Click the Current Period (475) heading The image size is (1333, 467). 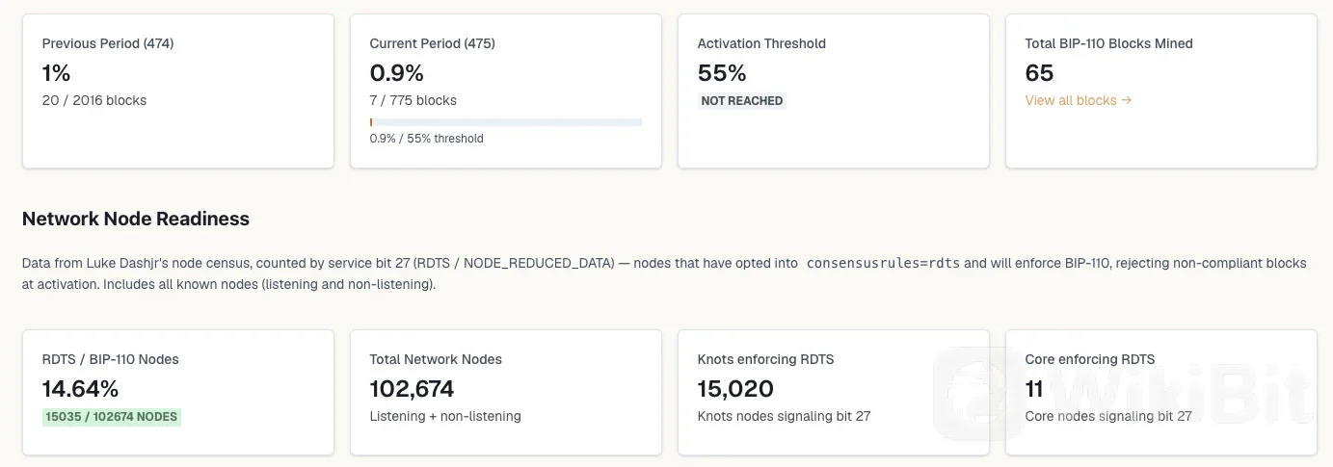click(x=432, y=43)
